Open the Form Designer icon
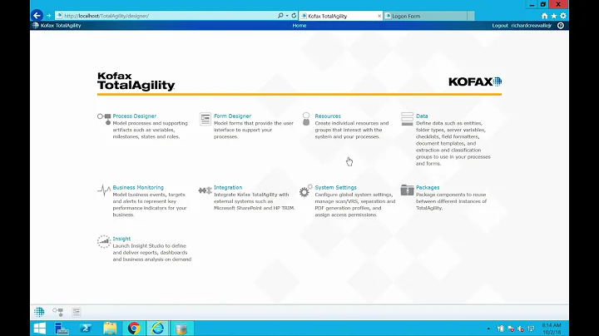Image resolution: width=599 pixels, height=336 pixels. pos(205,119)
